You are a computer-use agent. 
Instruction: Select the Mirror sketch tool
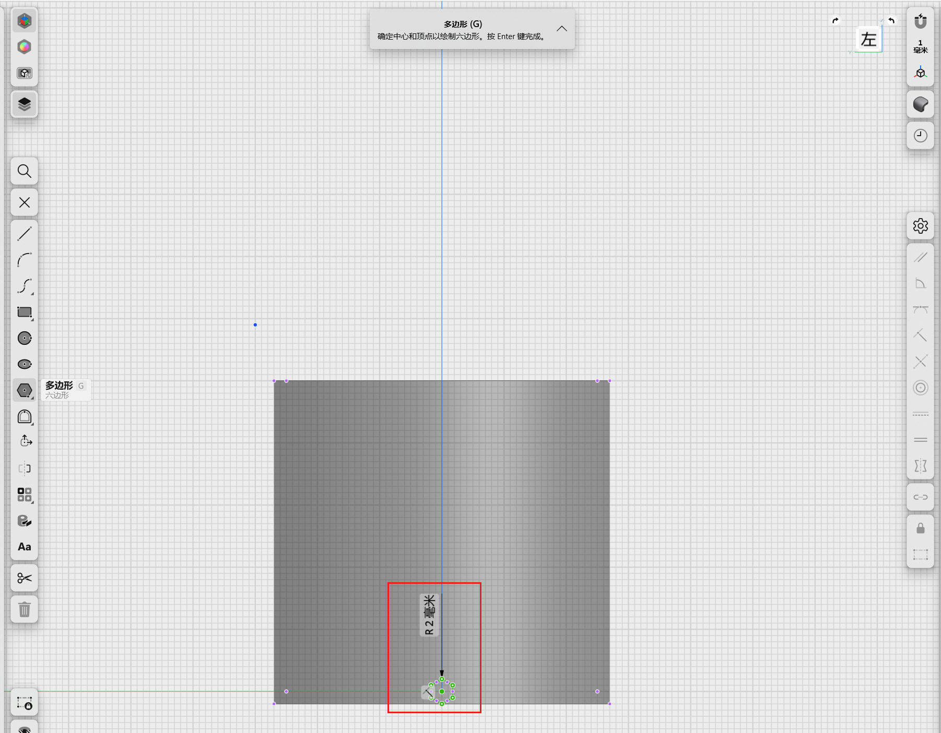tap(25, 468)
